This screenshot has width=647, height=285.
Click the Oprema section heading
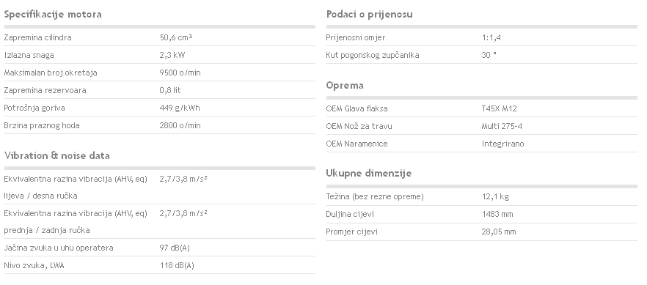coord(345,86)
